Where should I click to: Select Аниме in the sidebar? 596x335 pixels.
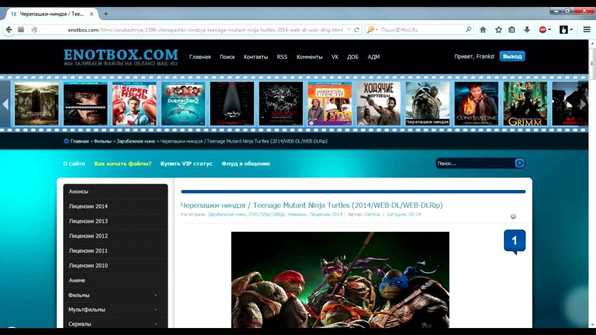point(115,281)
